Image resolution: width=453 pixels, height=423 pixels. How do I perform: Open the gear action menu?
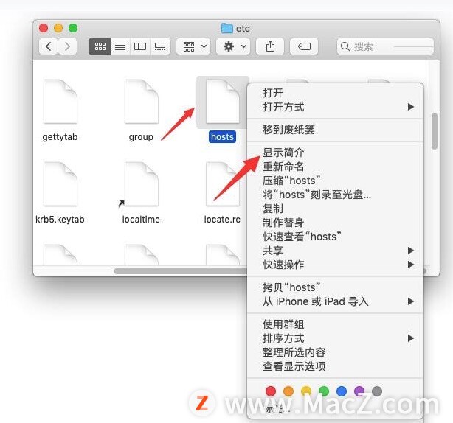[x=233, y=46]
